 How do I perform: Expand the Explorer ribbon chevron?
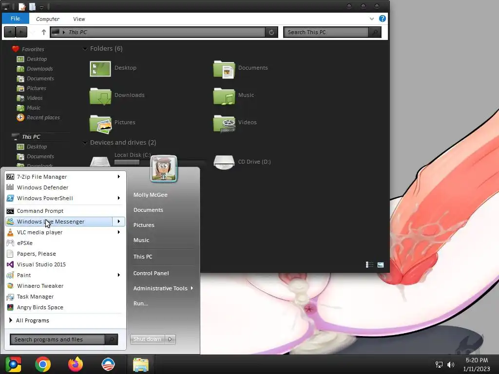[x=371, y=19]
